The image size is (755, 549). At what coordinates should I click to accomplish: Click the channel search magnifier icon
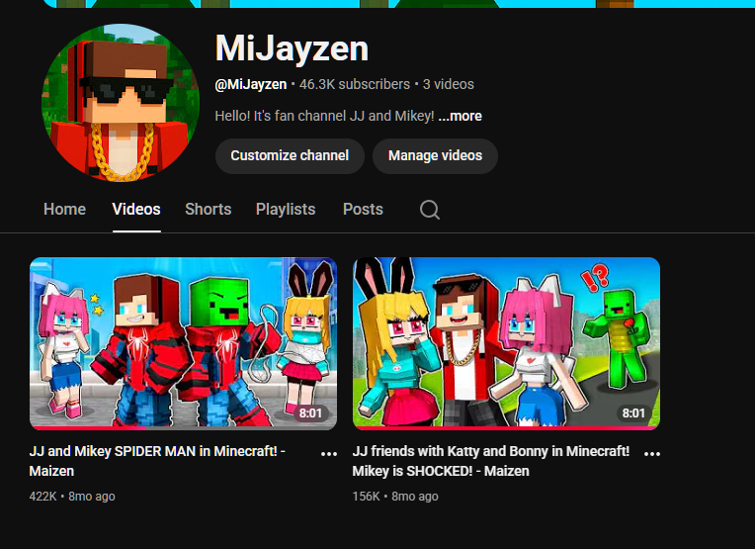point(430,210)
